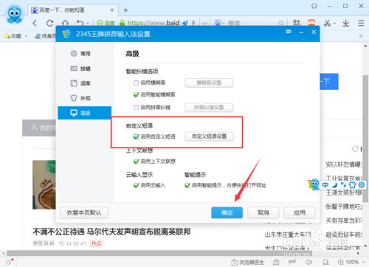Select the 按键 settings tab

[x=84, y=69]
